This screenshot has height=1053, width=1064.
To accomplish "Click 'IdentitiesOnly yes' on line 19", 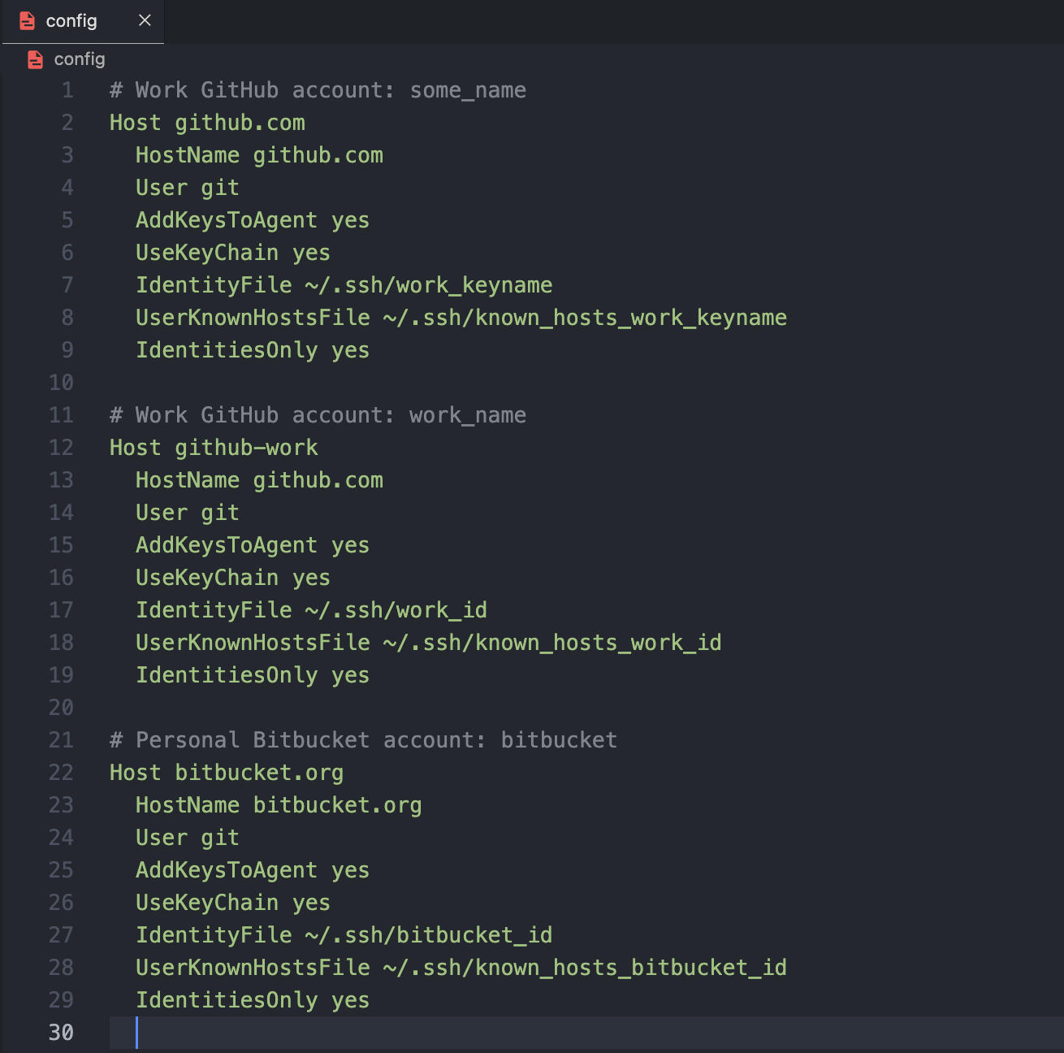I will tap(253, 675).
